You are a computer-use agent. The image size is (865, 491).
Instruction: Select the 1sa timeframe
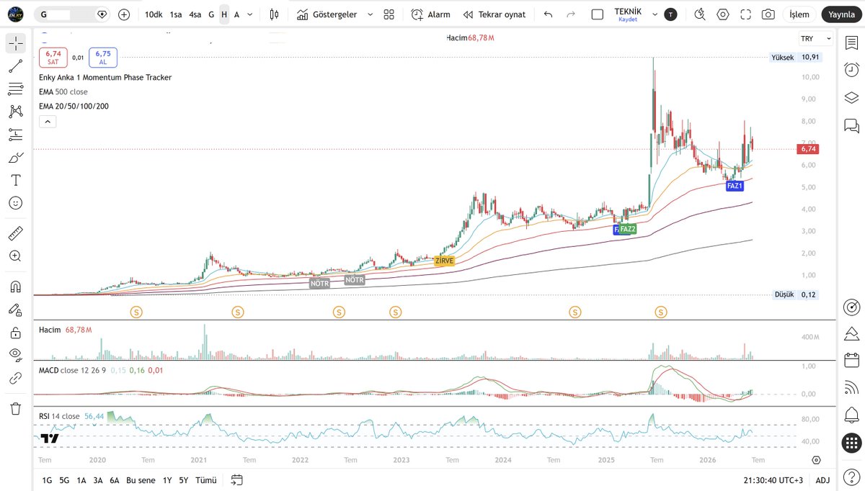tap(176, 14)
